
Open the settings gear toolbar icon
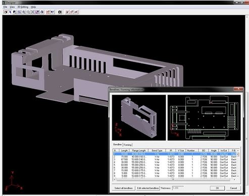[x=60, y=12]
